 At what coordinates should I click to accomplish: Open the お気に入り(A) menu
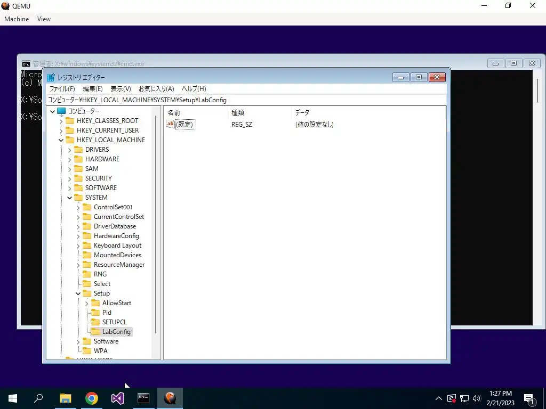[156, 89]
